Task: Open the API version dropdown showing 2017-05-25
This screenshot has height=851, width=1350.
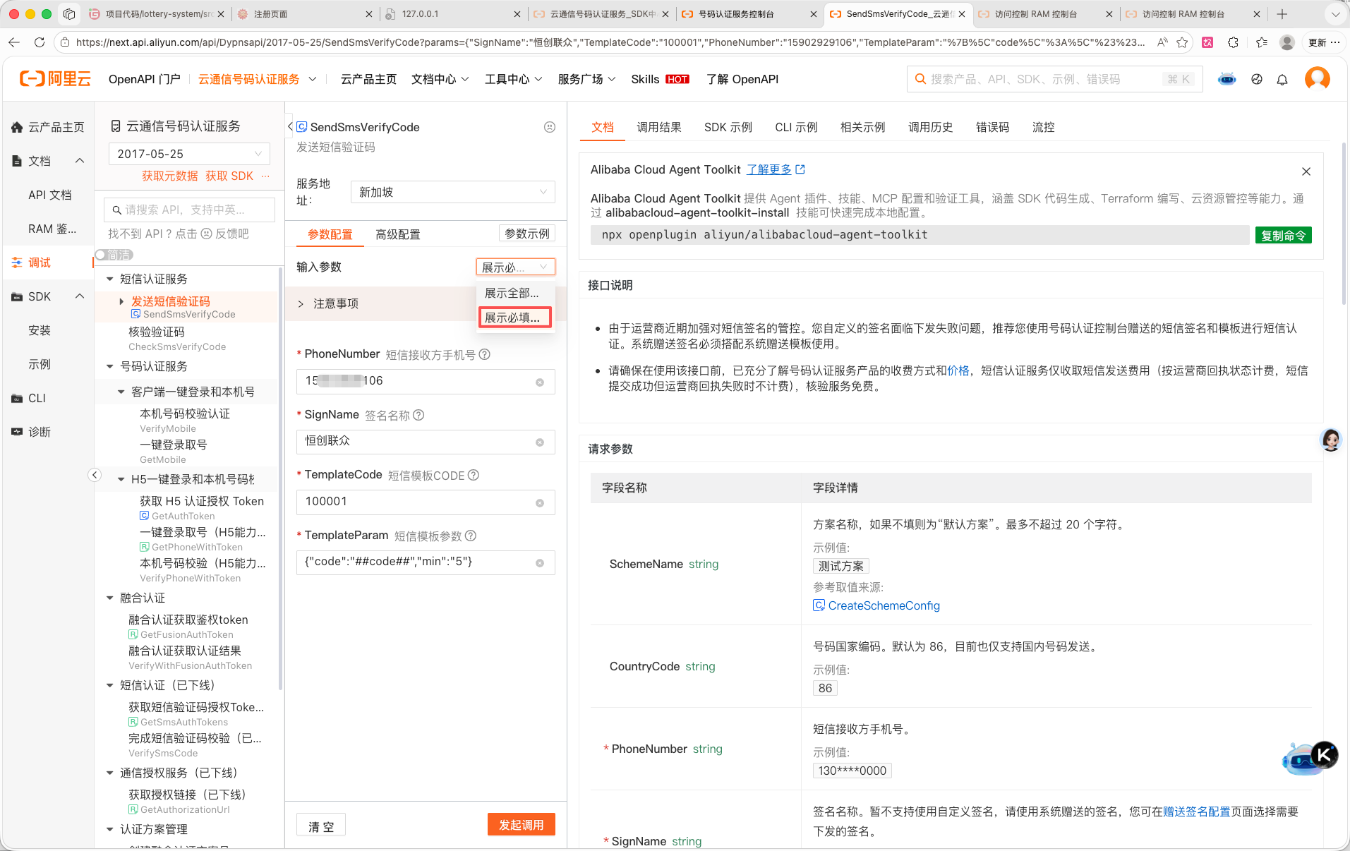Action: tap(189, 154)
